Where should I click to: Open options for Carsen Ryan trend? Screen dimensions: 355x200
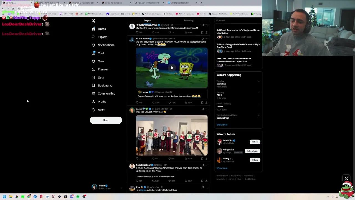click(x=259, y=116)
